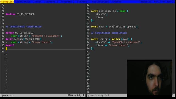The width and height of the screenshot is (176, 99).
Task: Click '(myos)' in the switch expression
Action: click(x=125, y=39)
